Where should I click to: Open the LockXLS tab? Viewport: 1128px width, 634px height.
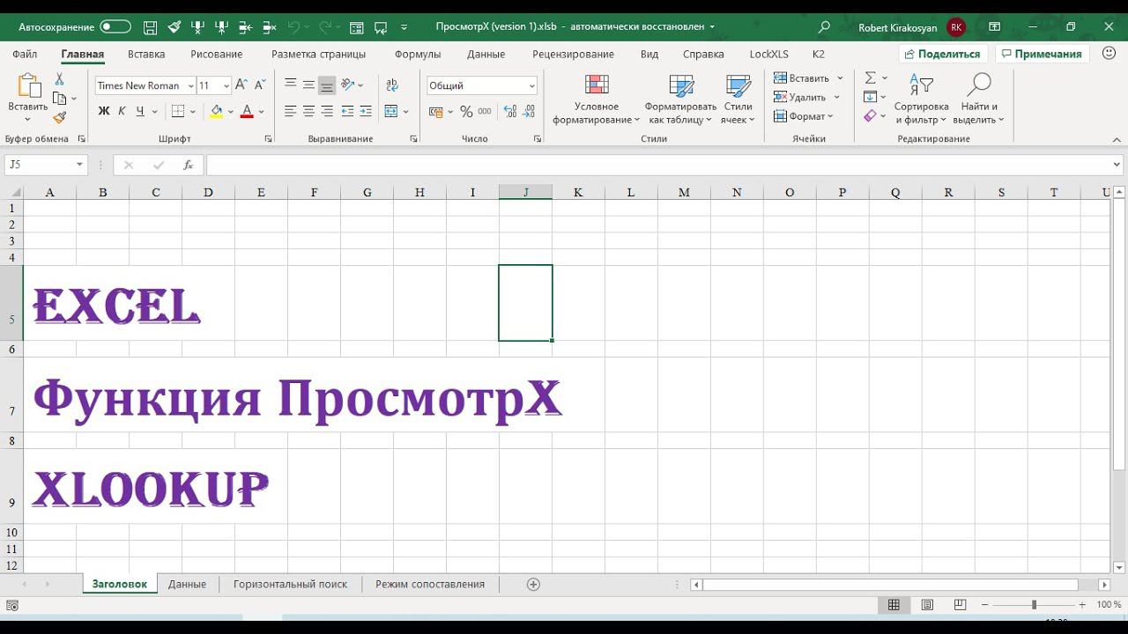tap(768, 54)
